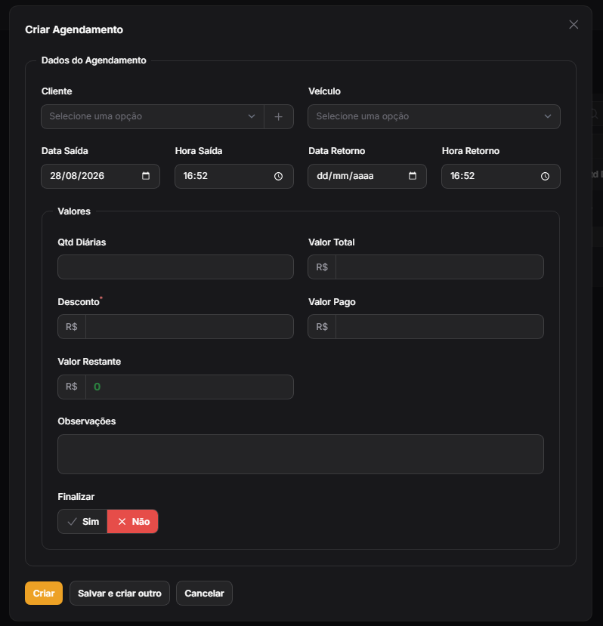This screenshot has width=603, height=626.
Task: Open the clock picker in Hora Retorno
Action: pyautogui.click(x=545, y=176)
